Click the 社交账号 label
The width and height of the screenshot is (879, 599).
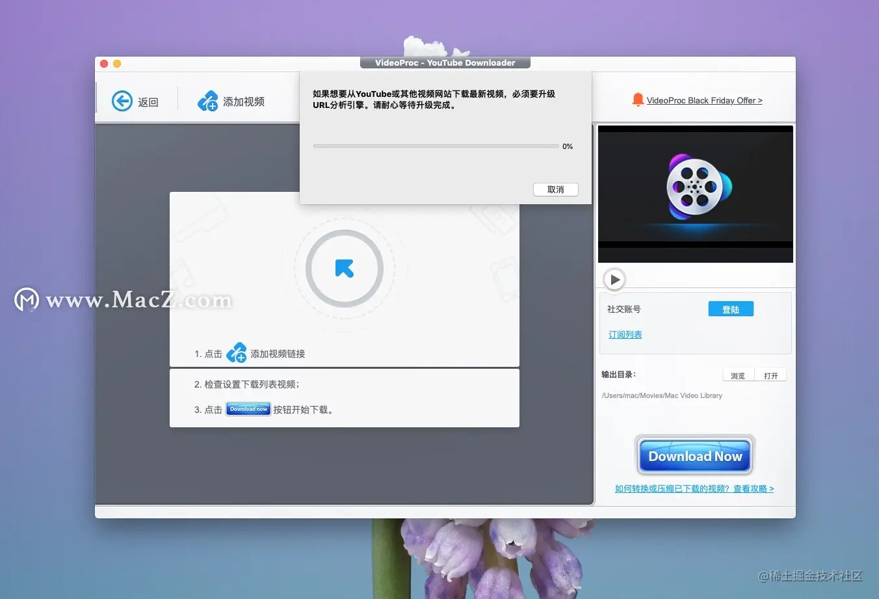click(x=624, y=310)
